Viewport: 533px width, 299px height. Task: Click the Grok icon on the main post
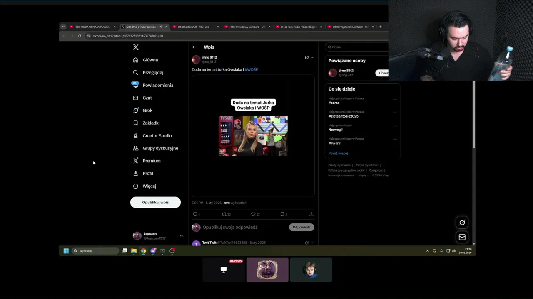point(306,57)
